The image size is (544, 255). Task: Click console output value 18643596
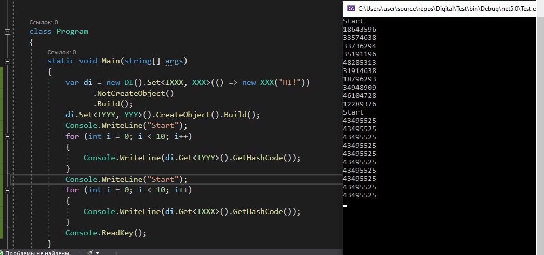[360, 30]
